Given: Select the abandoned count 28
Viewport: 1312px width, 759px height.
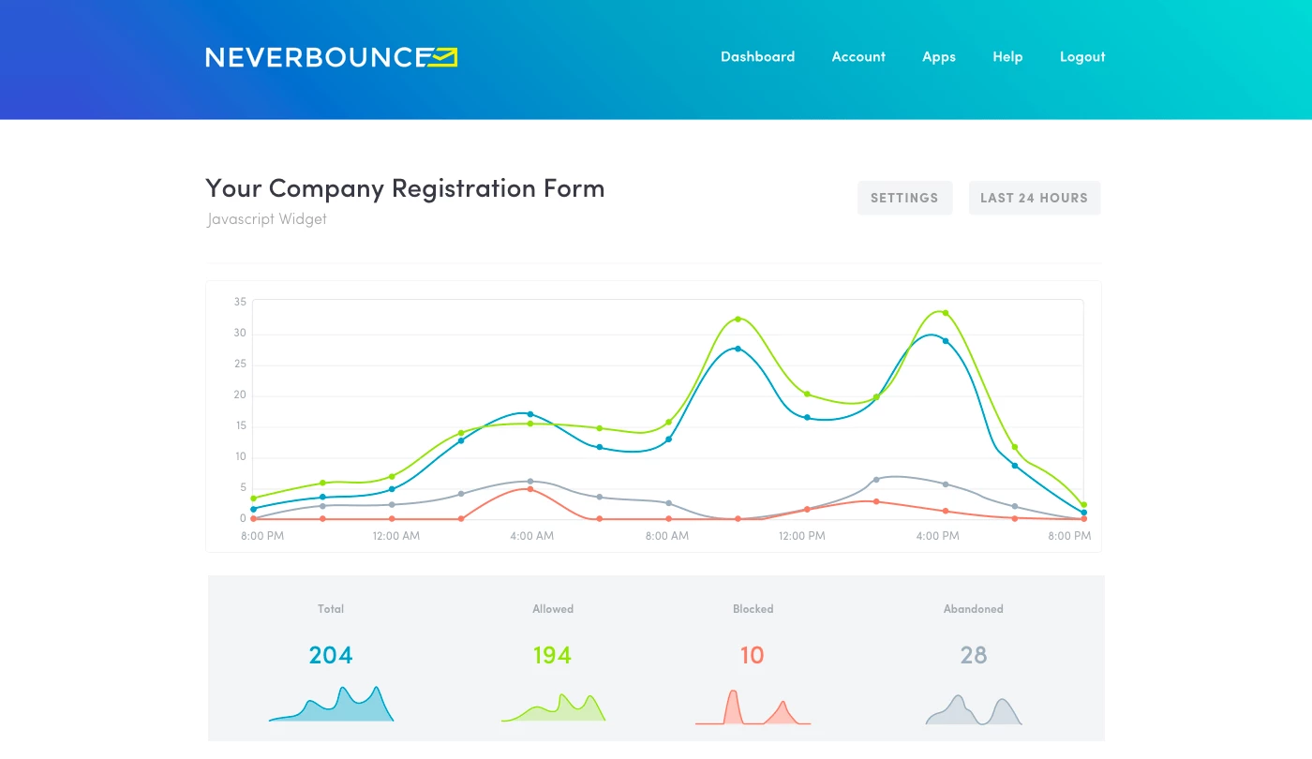Looking at the screenshot, I should (974, 655).
